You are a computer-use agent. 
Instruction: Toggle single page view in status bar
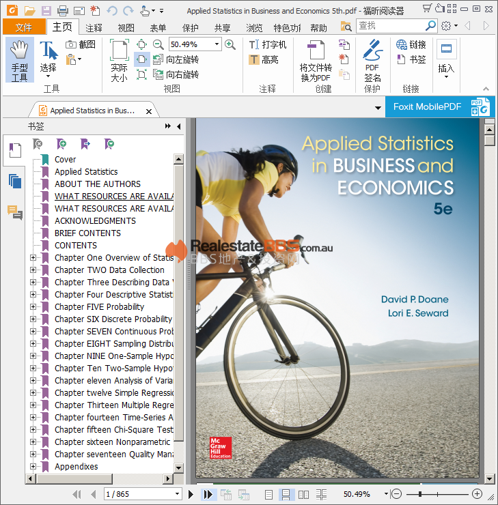click(269, 494)
